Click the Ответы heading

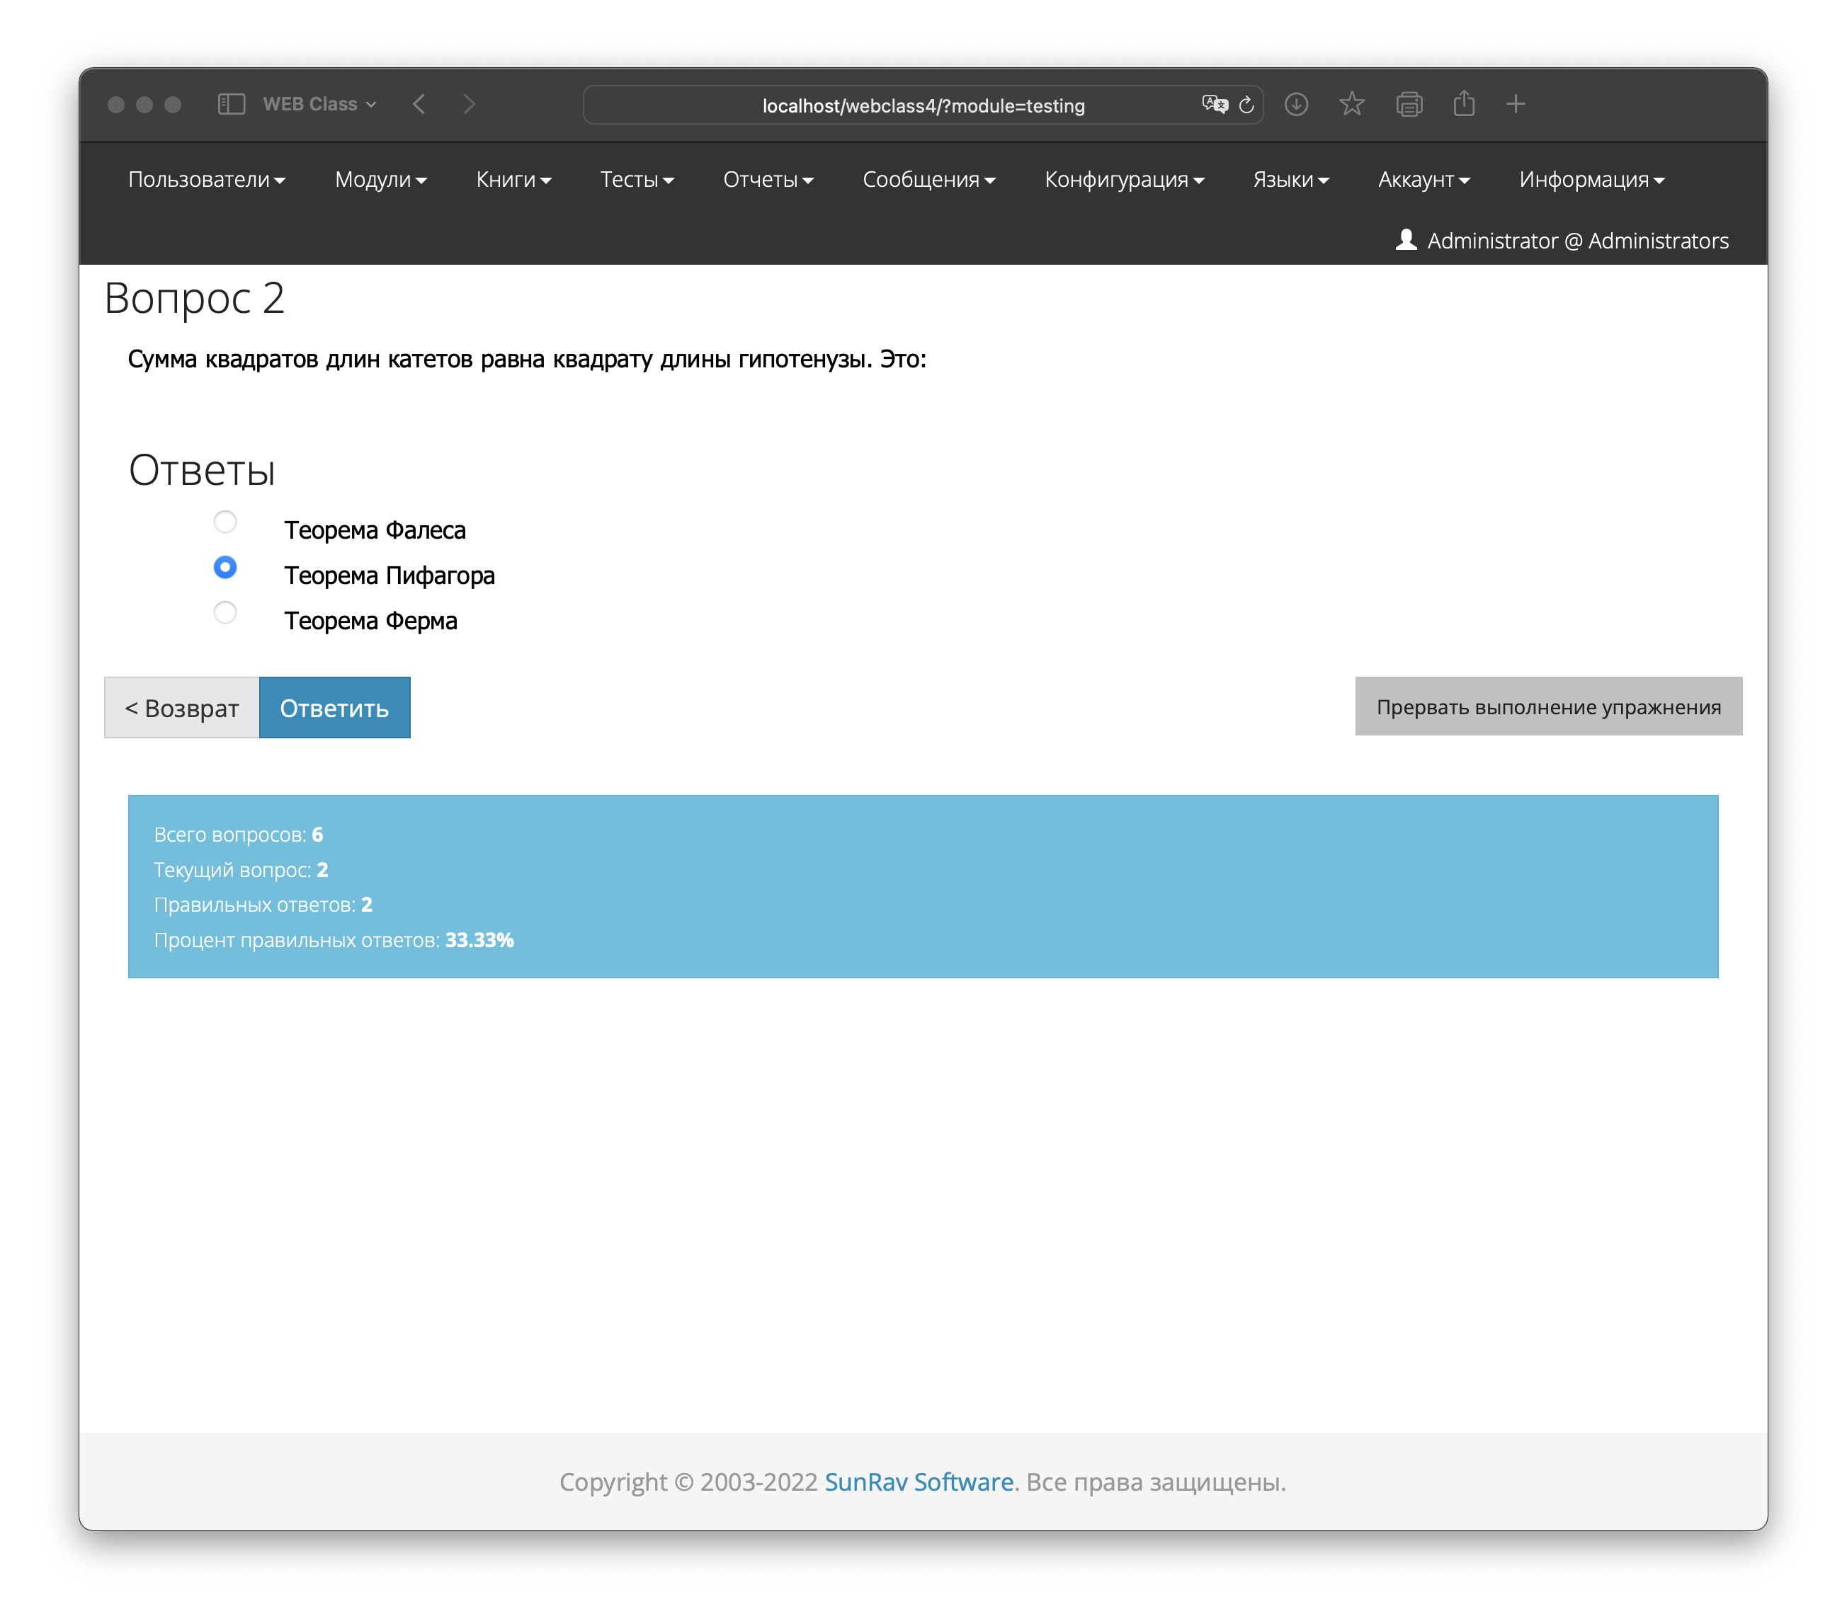202,469
